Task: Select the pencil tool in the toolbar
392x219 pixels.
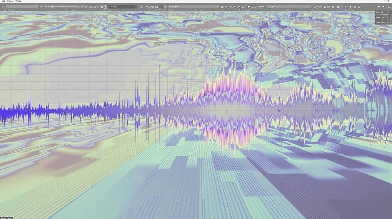Action: 230,7
